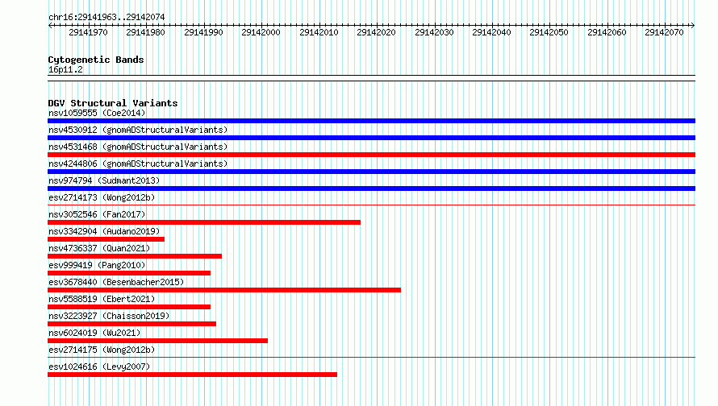The image size is (718, 406).
Task: Open the first gnomAD variant nsv4530912 label
Action: 138,130
